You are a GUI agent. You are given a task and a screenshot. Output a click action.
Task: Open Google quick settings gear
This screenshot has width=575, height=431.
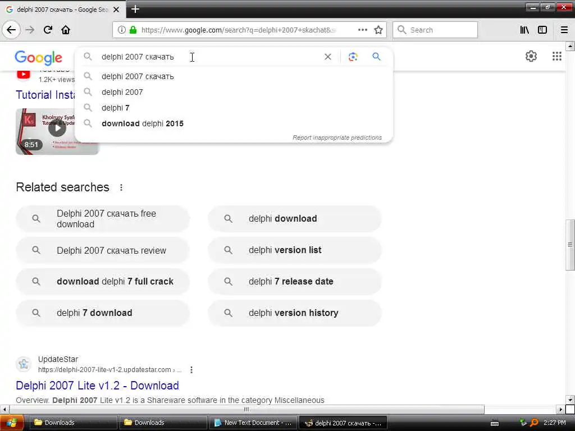click(x=531, y=56)
